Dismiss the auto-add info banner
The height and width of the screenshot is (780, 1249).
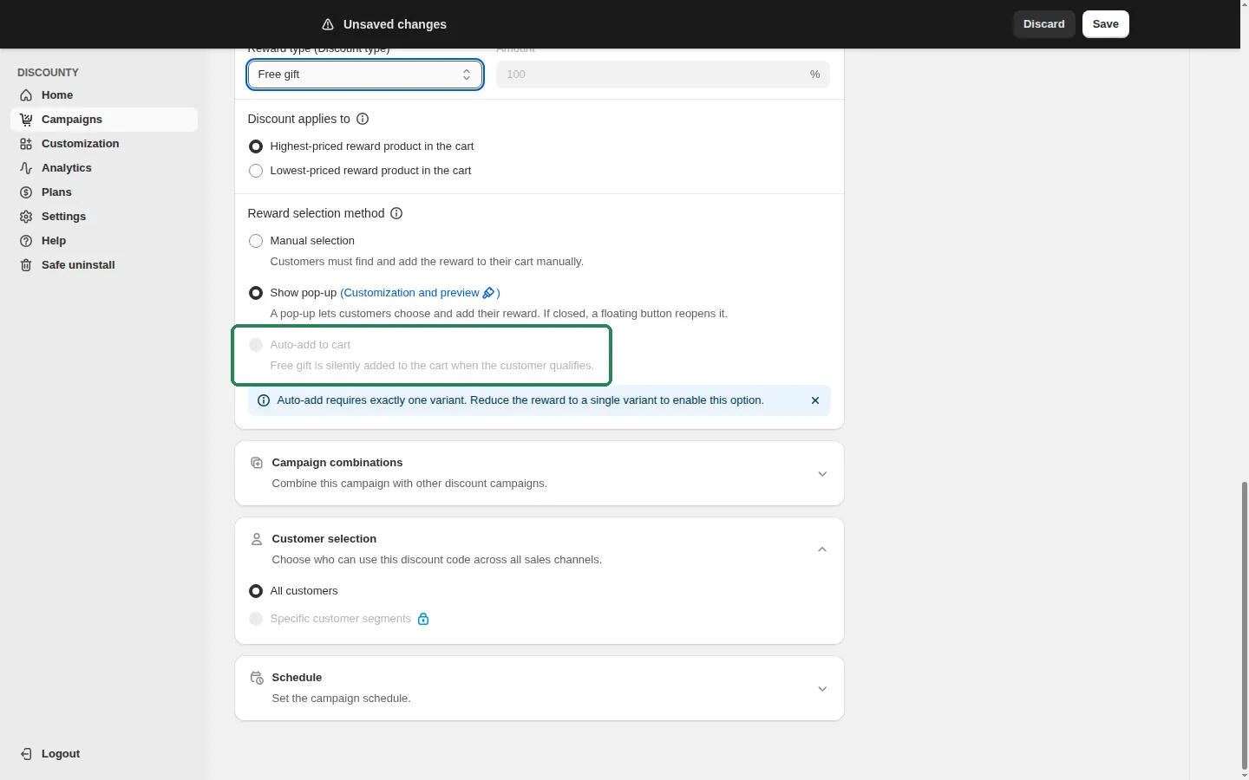tap(815, 400)
